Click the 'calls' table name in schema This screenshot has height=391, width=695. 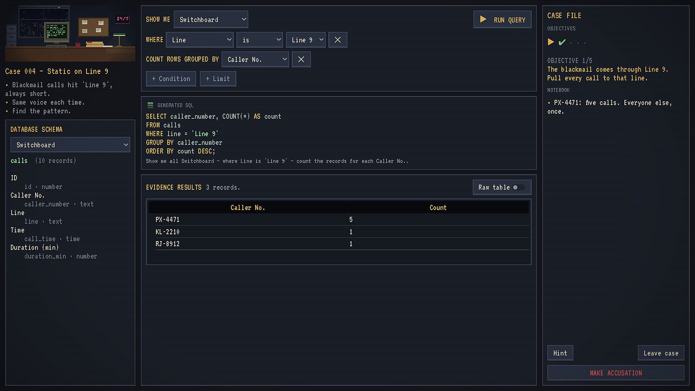(19, 160)
